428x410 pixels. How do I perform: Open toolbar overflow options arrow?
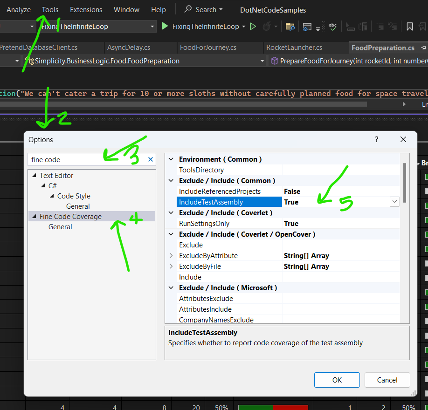click(x=318, y=29)
